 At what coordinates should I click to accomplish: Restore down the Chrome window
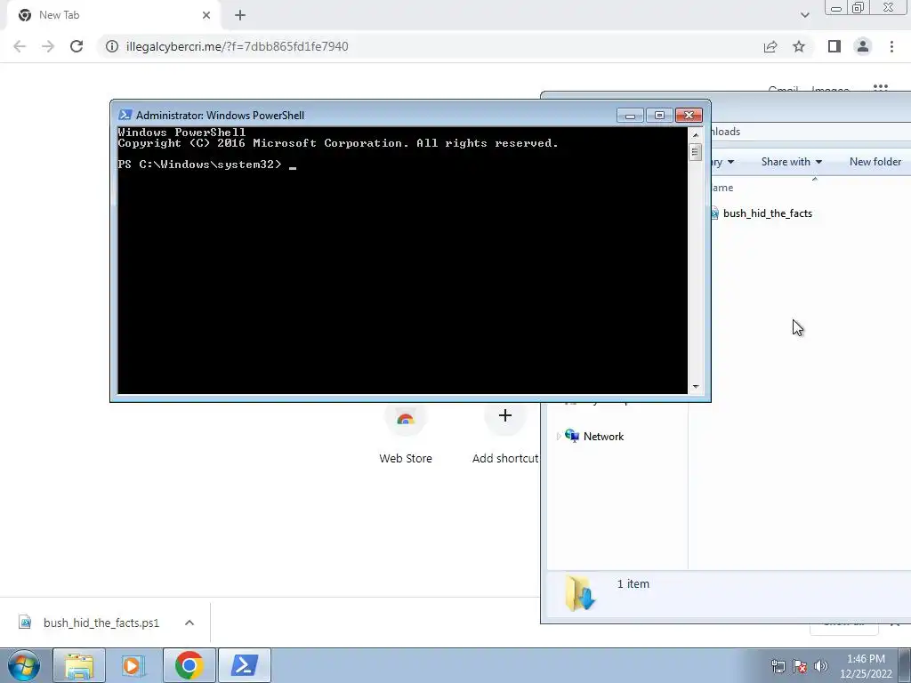[x=859, y=8]
